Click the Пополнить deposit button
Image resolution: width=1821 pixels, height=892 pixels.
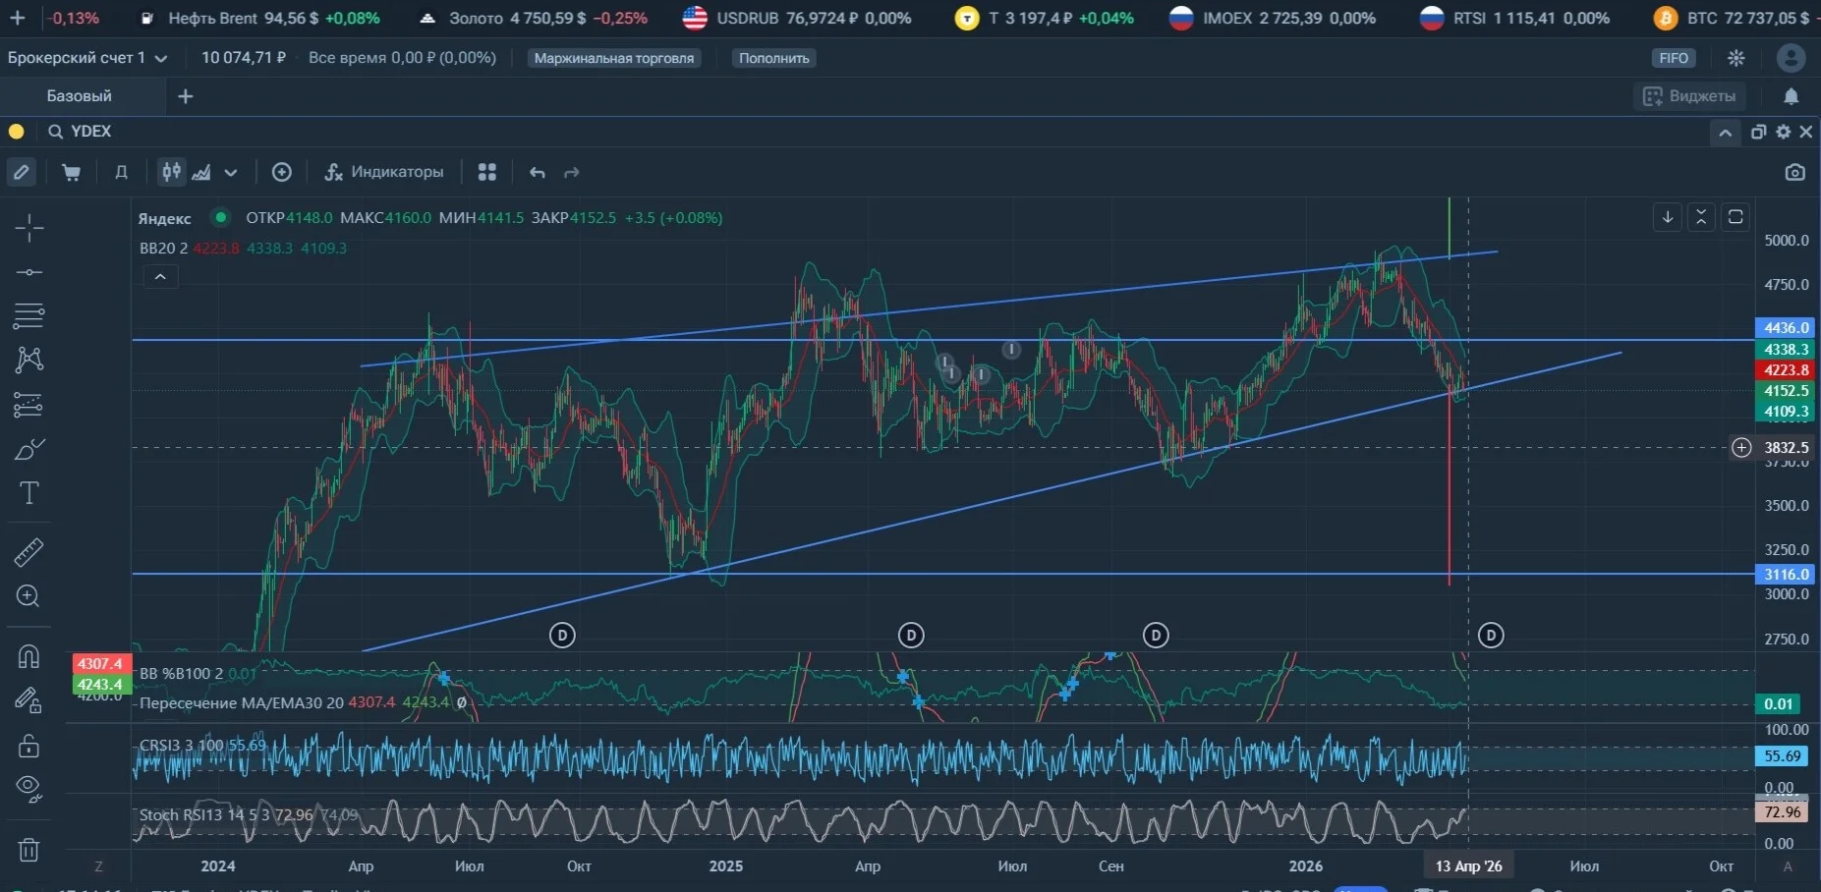774,58
